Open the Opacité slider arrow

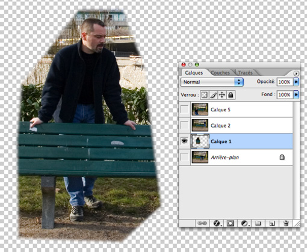point(296,82)
